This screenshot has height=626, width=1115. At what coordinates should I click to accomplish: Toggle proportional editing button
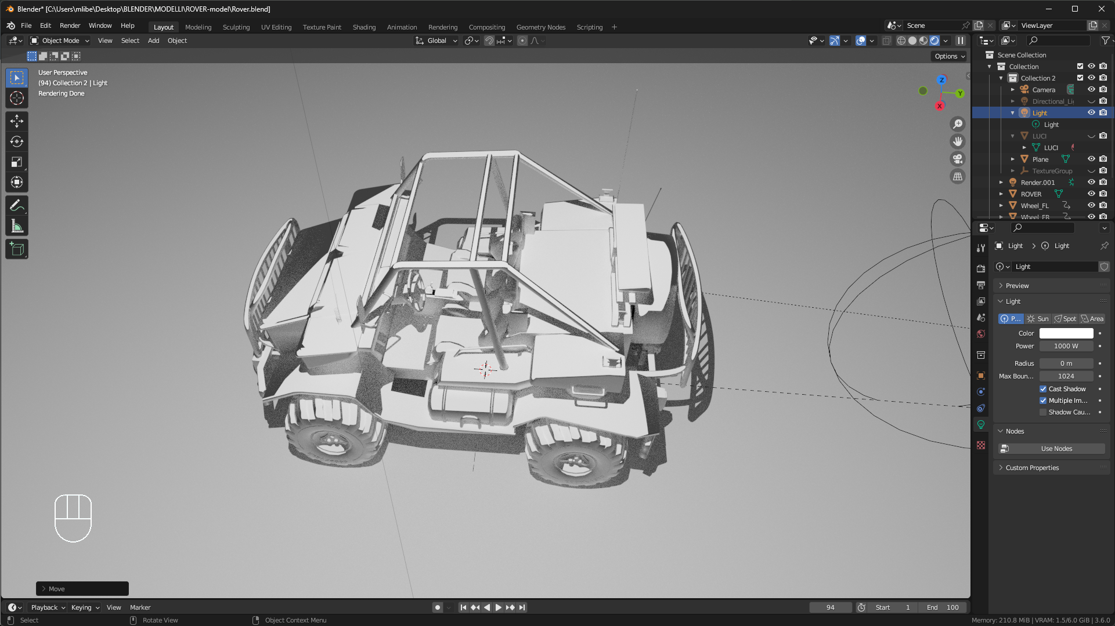coord(522,41)
